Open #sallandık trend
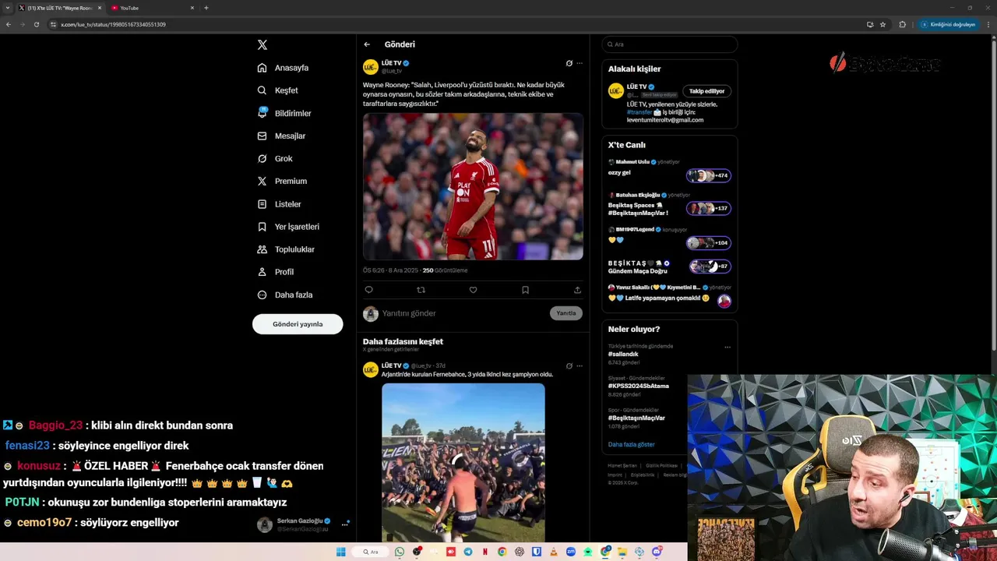This screenshot has height=561, width=997. tap(623, 354)
